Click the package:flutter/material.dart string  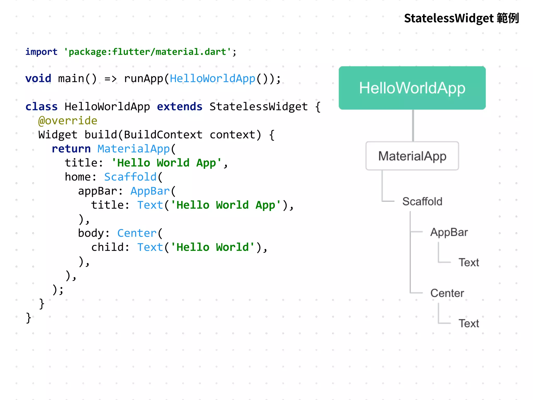148,52
